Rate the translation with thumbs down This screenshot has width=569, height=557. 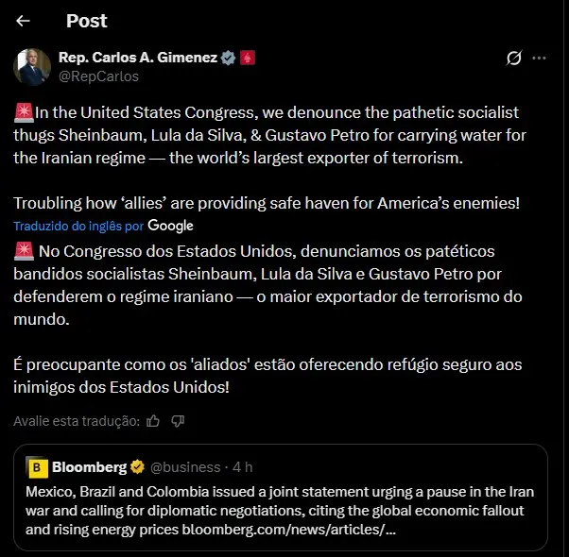point(177,421)
